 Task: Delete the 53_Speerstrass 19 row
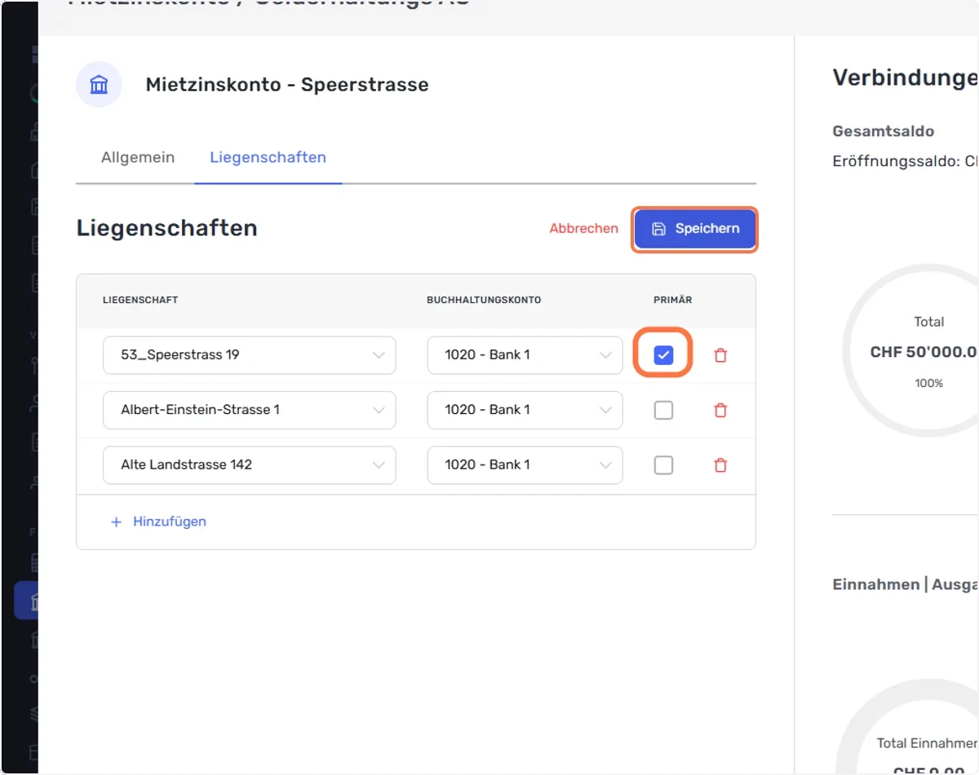tap(720, 355)
